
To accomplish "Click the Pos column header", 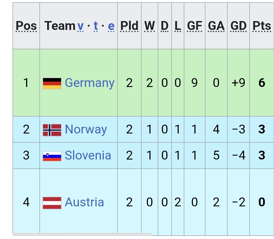I will pos(26,26).
